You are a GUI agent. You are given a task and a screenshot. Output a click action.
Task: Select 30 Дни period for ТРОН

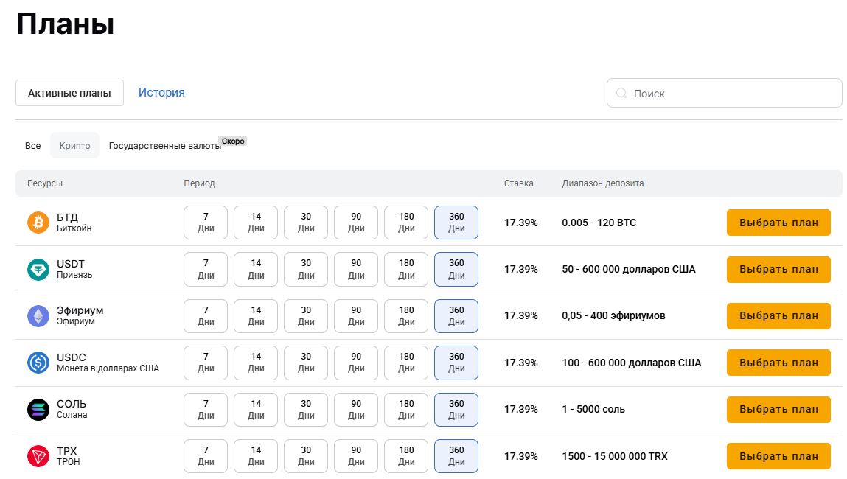pos(306,456)
